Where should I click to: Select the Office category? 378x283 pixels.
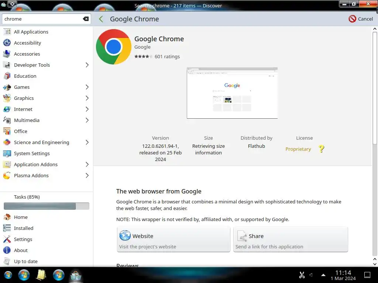point(47,132)
